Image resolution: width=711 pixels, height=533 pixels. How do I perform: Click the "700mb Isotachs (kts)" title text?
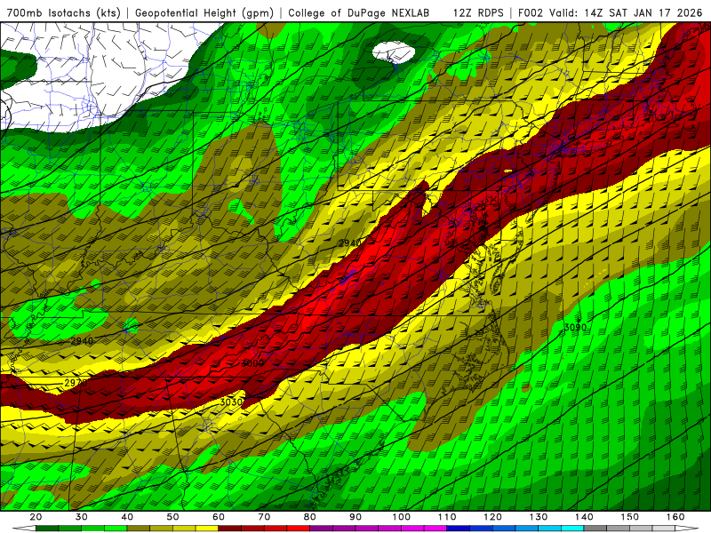64,12
